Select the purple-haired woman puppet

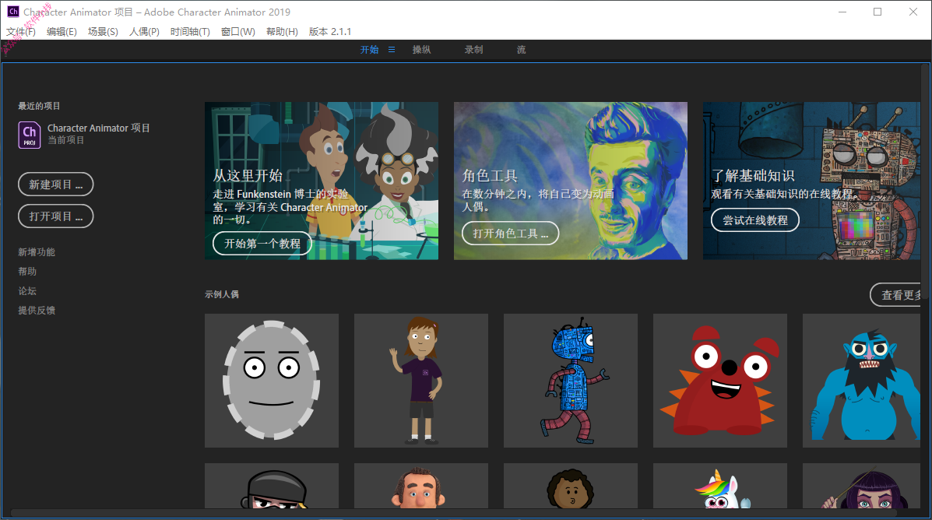pos(862,486)
